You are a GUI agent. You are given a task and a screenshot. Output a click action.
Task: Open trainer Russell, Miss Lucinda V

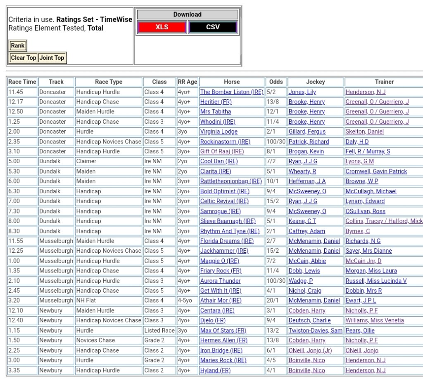(376, 281)
